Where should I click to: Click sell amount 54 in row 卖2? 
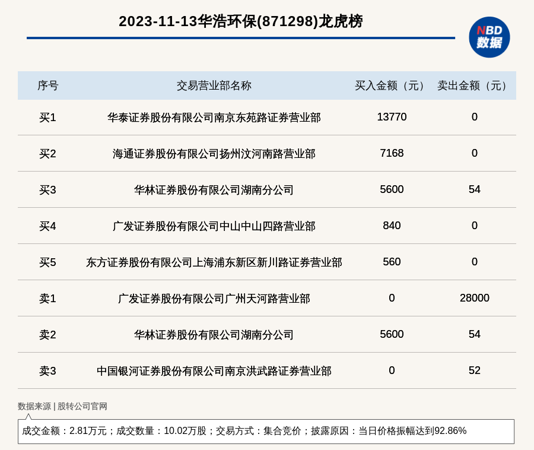(475, 334)
